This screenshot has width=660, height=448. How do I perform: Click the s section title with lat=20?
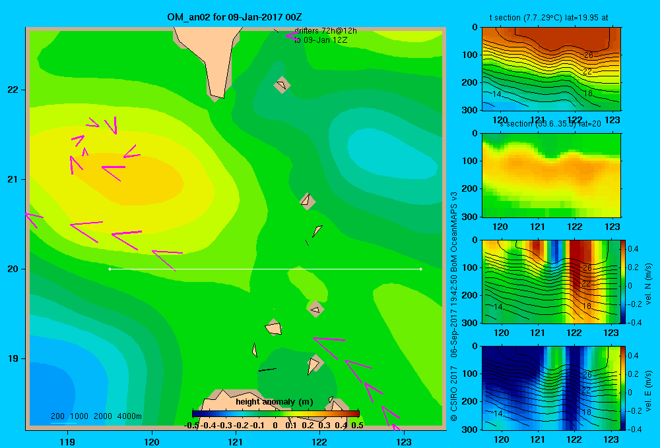pyautogui.click(x=550, y=124)
